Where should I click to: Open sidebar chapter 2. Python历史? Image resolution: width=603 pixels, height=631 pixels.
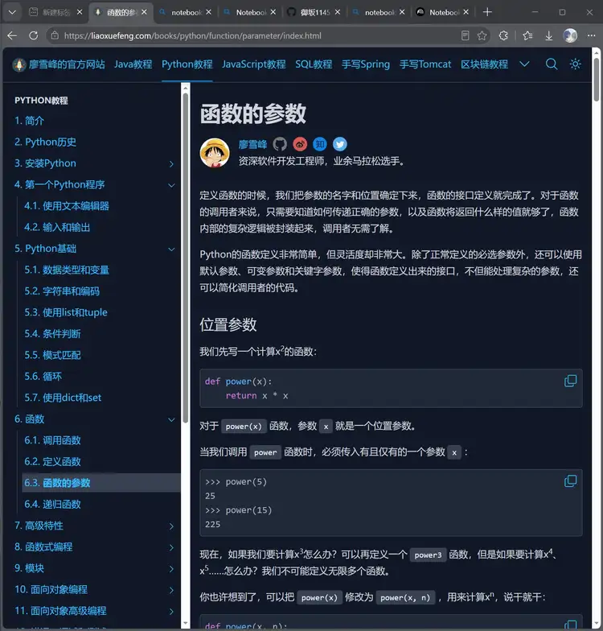point(45,142)
